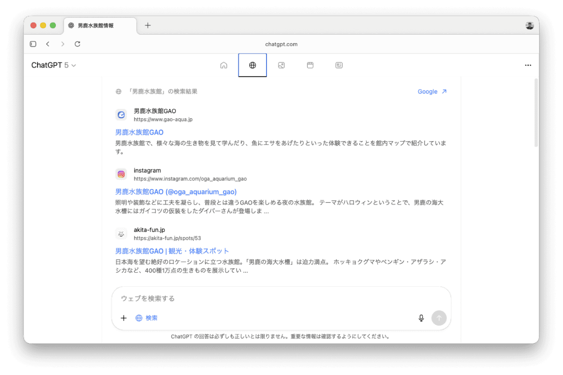Click the https://www.gao-aqua.jp URL text
Viewport: 563px width, 375px height.
pyautogui.click(x=163, y=120)
